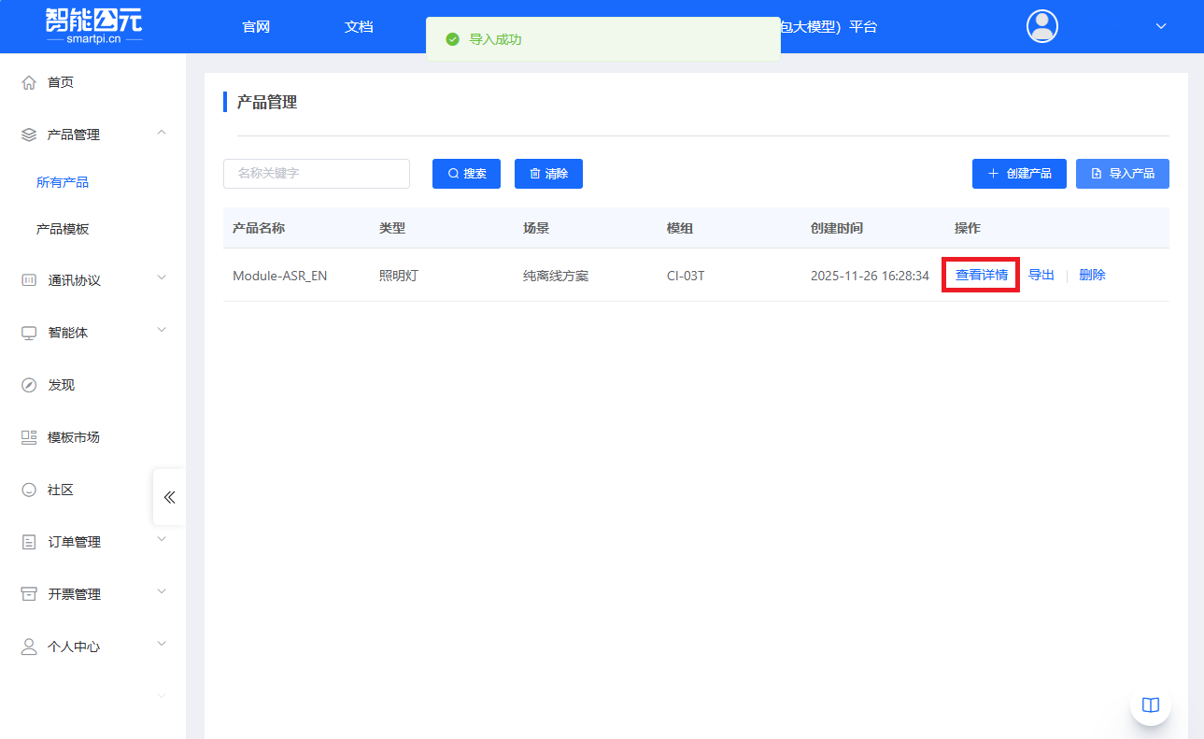Click the smiley icon beside 社区
The image size is (1204, 739).
coord(29,490)
